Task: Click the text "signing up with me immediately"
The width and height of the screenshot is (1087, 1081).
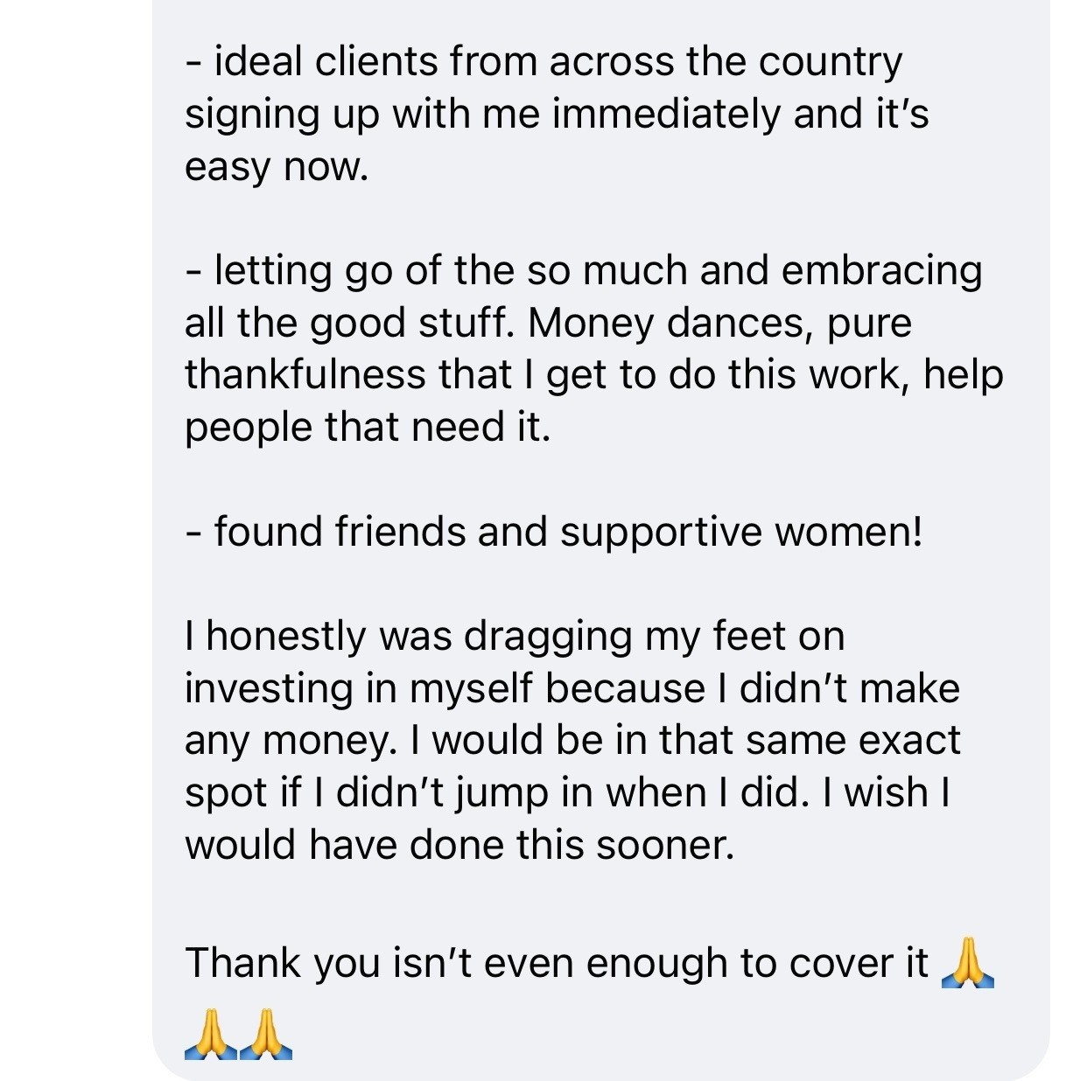Action: pyautogui.click(x=483, y=115)
